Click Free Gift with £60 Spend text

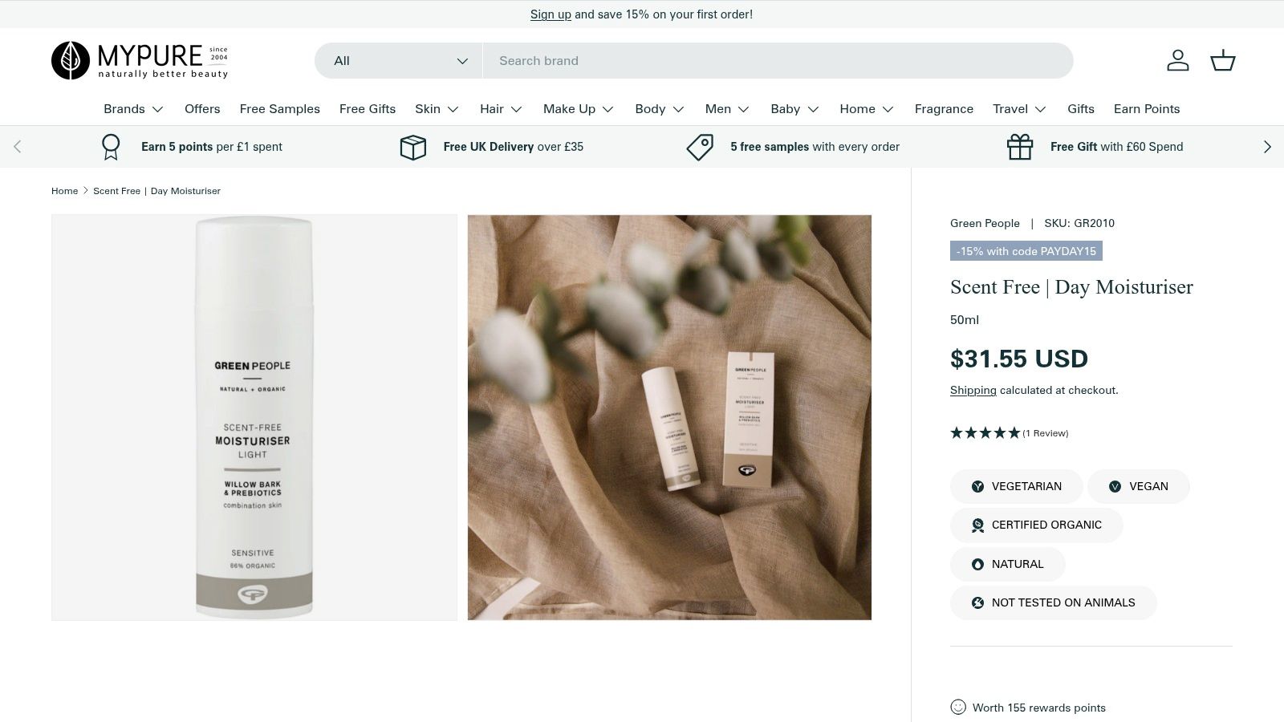(x=1116, y=147)
